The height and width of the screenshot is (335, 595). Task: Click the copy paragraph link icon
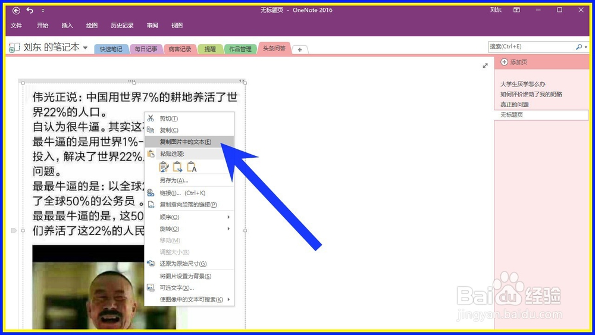[151, 205]
